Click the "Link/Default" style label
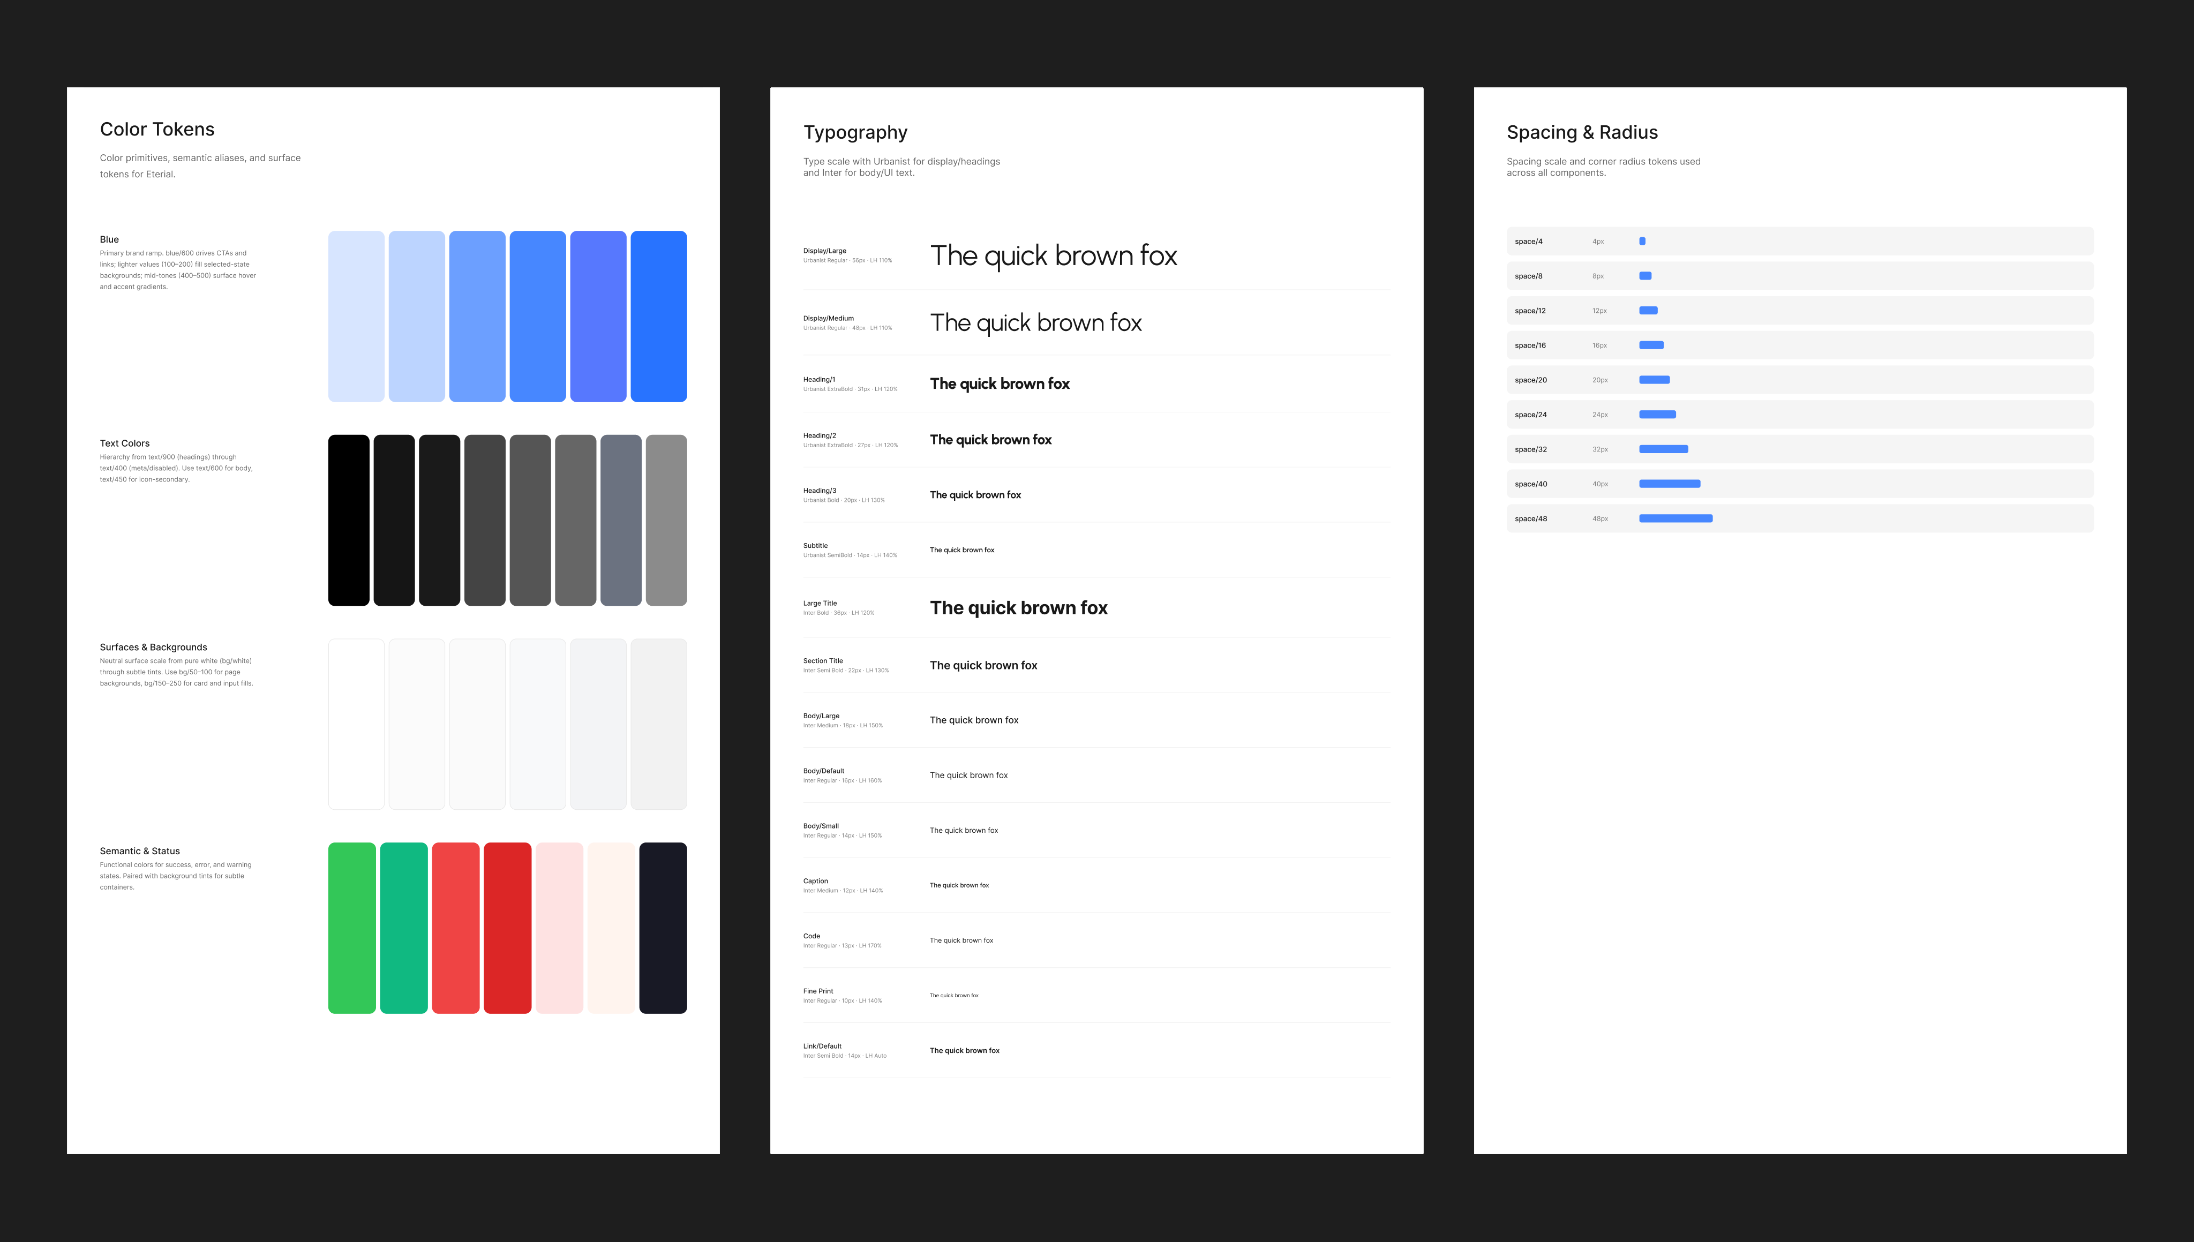 point(822,1047)
